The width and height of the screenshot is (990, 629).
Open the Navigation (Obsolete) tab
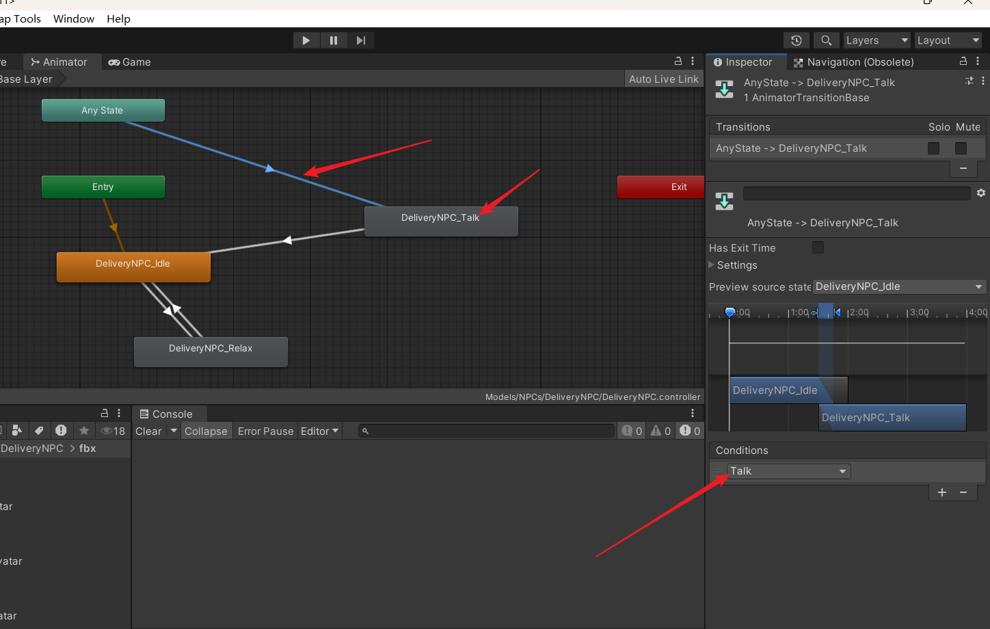point(853,62)
